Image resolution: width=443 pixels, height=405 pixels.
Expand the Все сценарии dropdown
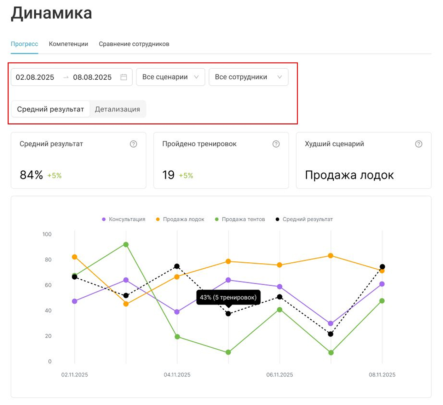tap(171, 77)
